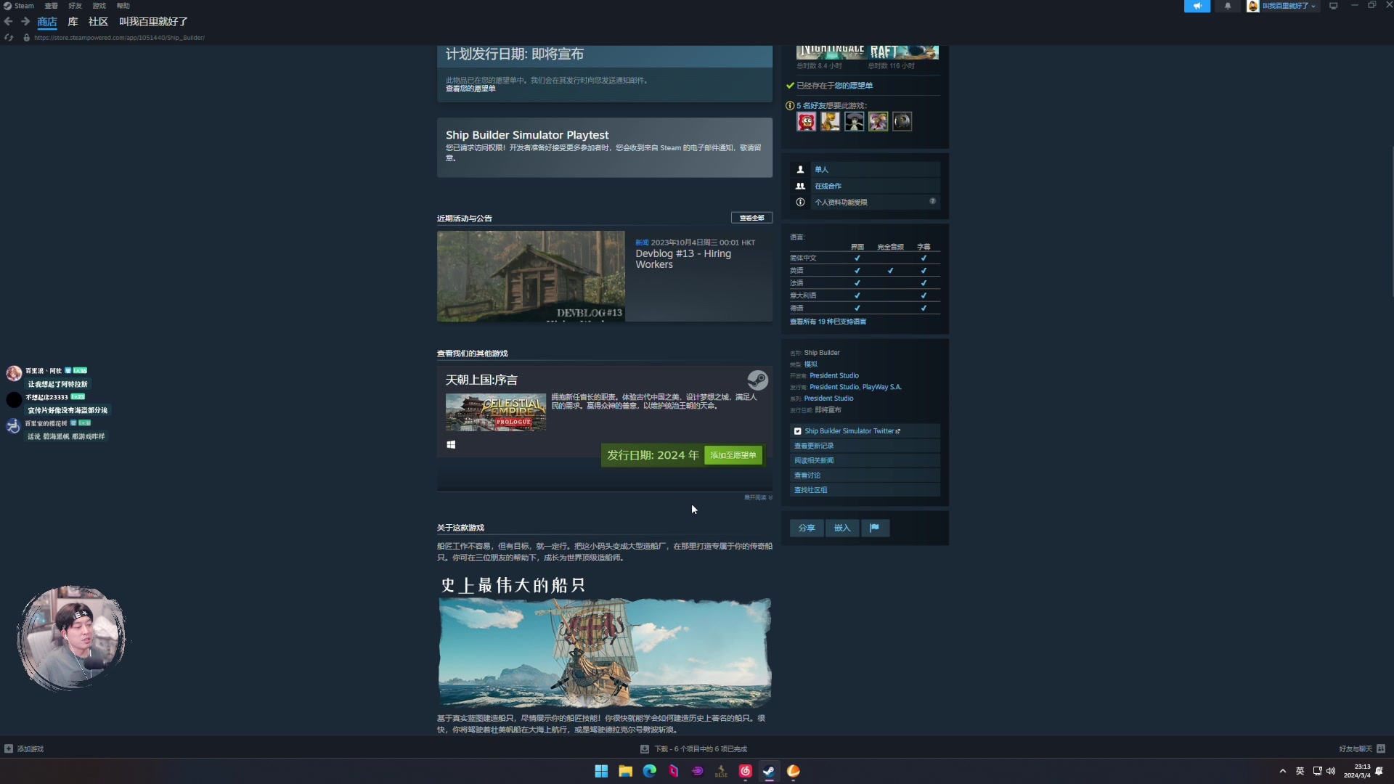Open Devblog #13 thumbnail image
This screenshot has height=784, width=1394.
[x=531, y=277]
